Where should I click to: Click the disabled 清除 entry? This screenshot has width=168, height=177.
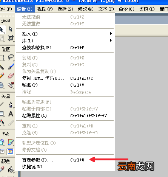[x=65, y=92]
